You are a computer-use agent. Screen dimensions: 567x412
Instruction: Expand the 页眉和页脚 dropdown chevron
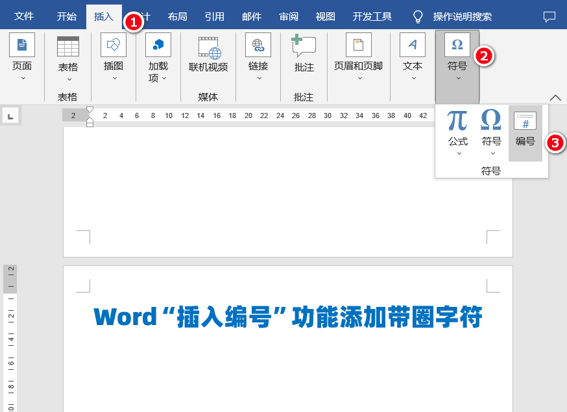click(x=360, y=79)
